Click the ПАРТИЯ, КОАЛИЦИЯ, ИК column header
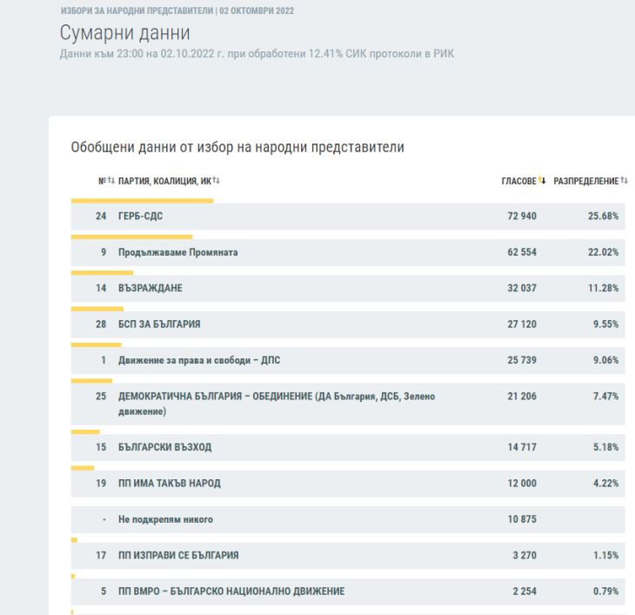This screenshot has height=615, width=635. [x=164, y=181]
